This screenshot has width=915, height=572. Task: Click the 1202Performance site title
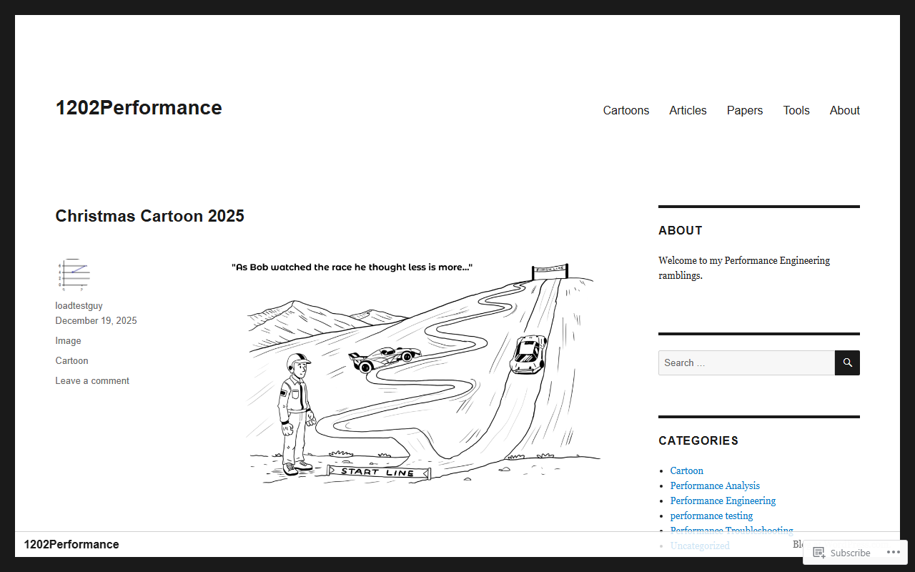point(139,107)
